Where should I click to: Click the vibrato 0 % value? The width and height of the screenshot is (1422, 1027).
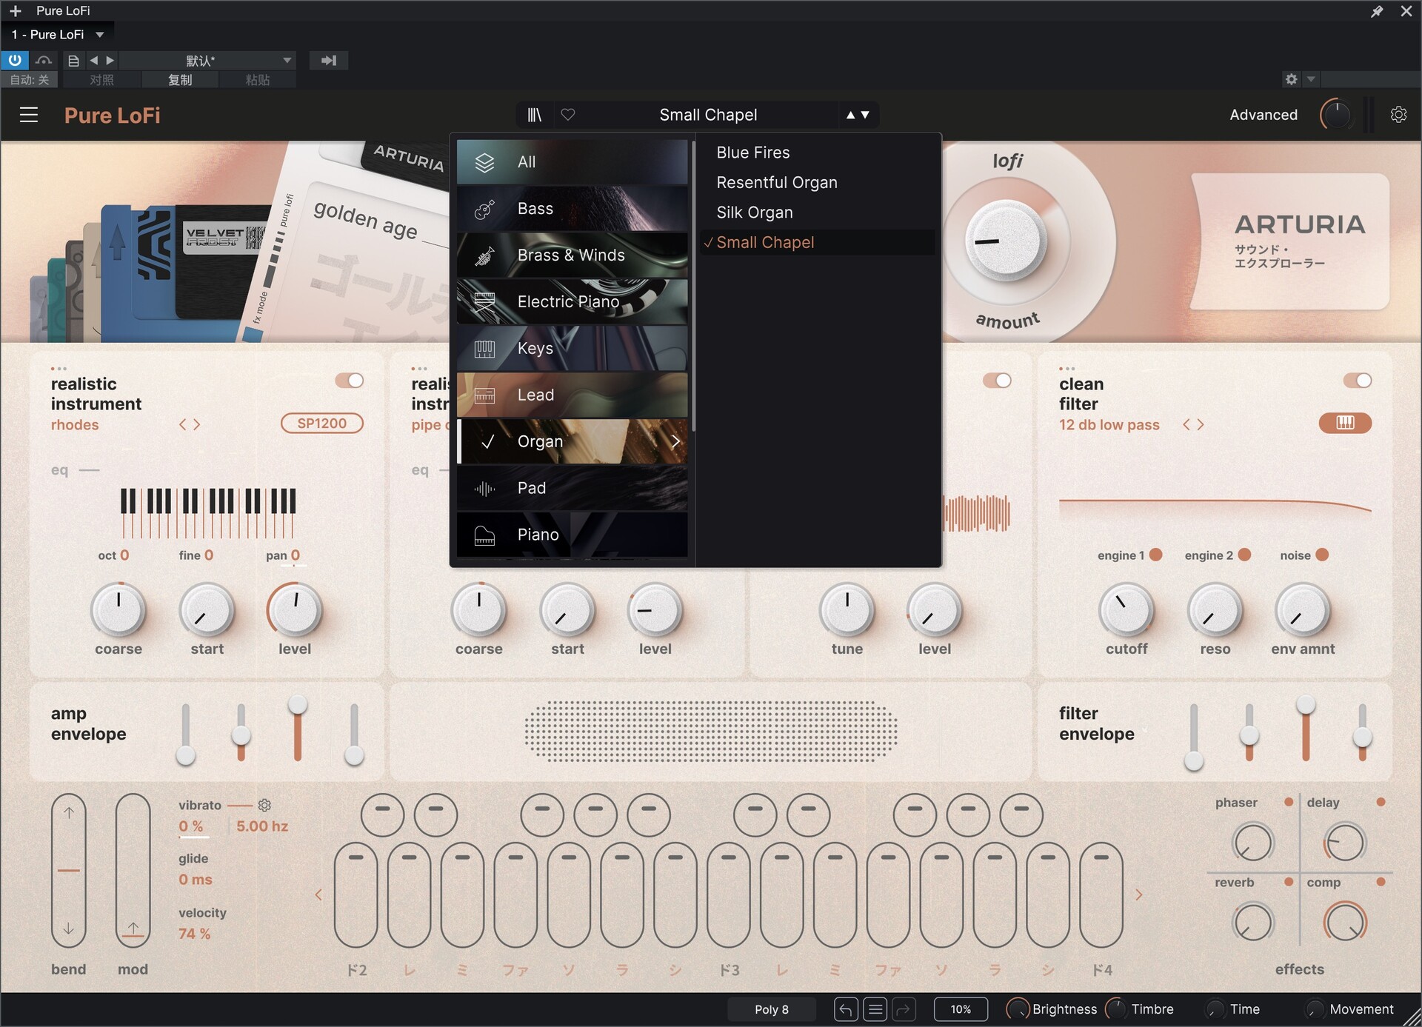[191, 826]
